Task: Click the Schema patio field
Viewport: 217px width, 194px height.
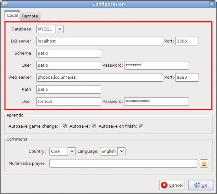Action: coord(69,53)
